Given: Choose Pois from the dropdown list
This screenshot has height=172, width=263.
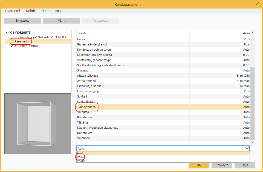Looking at the screenshot, I should [x=80, y=157].
